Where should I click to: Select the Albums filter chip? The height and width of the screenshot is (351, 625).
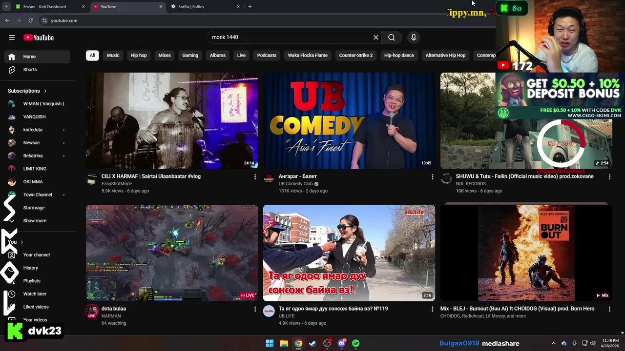click(x=218, y=55)
